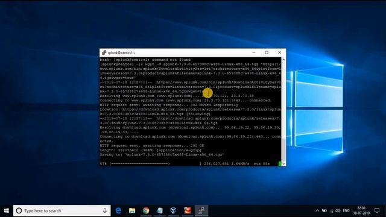Screen dimensions: 386x217
Task: Close the PuTTY terminal window
Action: [x=279, y=52]
